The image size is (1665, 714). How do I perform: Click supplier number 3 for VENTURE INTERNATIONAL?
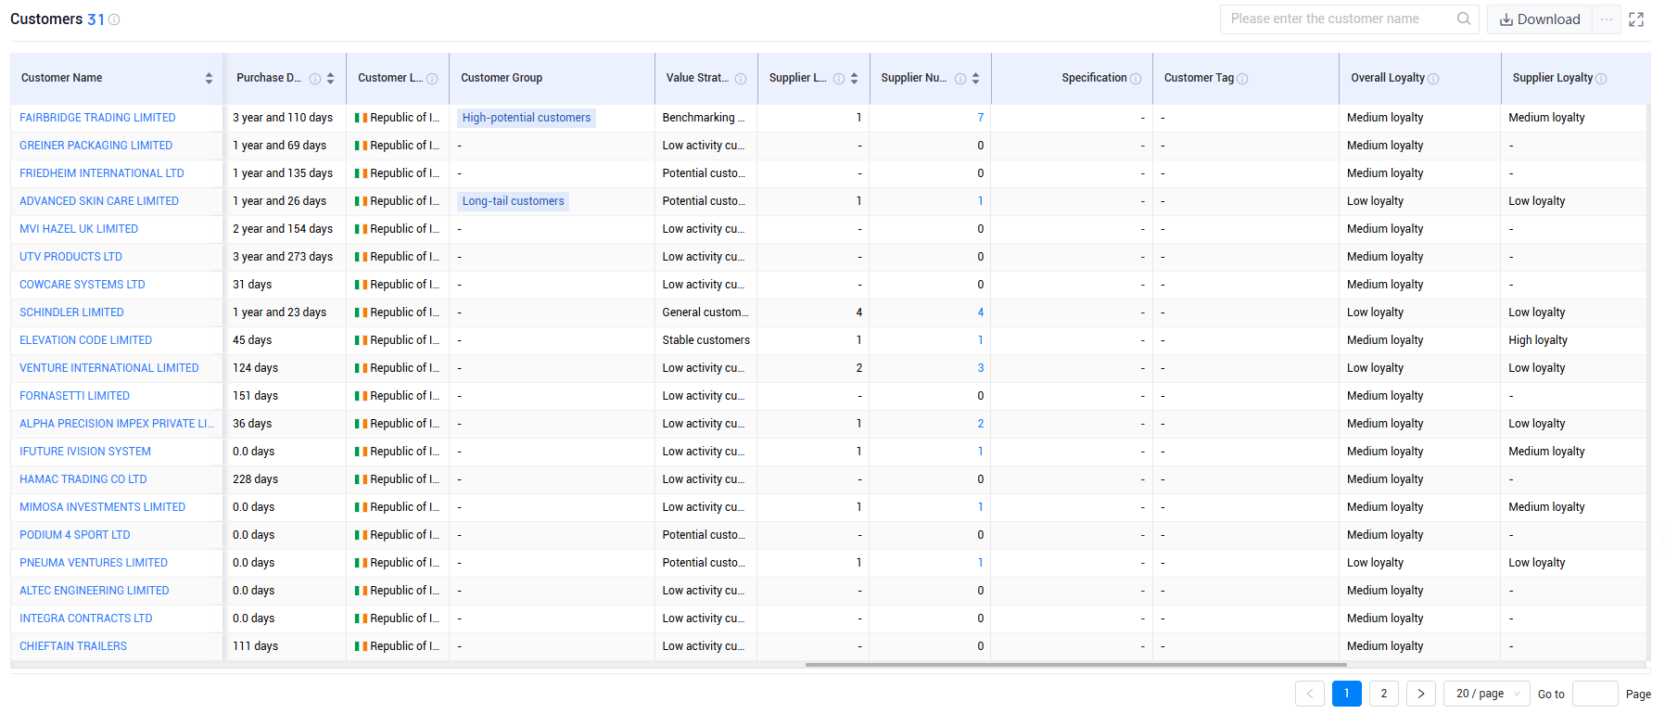(980, 368)
